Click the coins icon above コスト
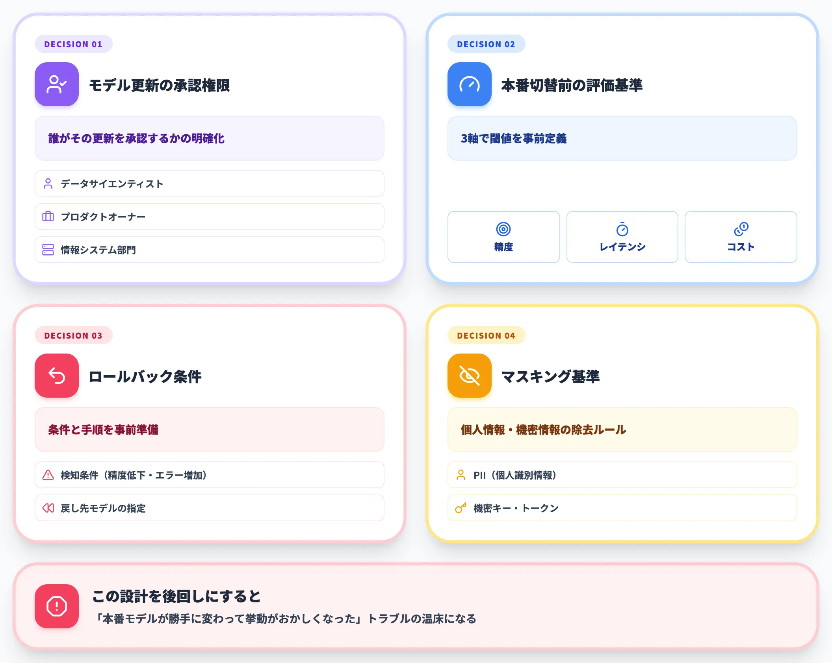Viewport: 832px width, 663px height. click(741, 229)
